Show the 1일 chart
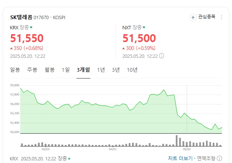Viewport: 232px width, 163px height. point(66,70)
